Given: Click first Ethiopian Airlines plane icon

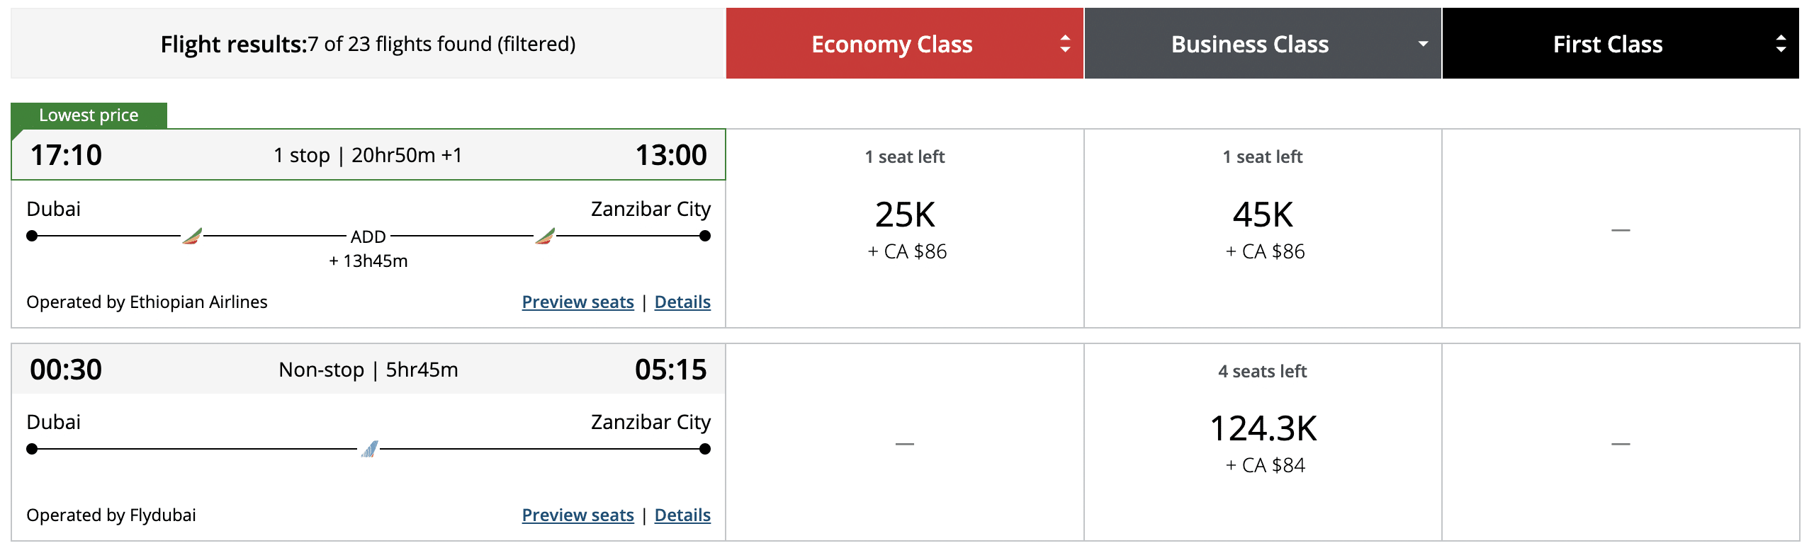Looking at the screenshot, I should (x=192, y=236).
